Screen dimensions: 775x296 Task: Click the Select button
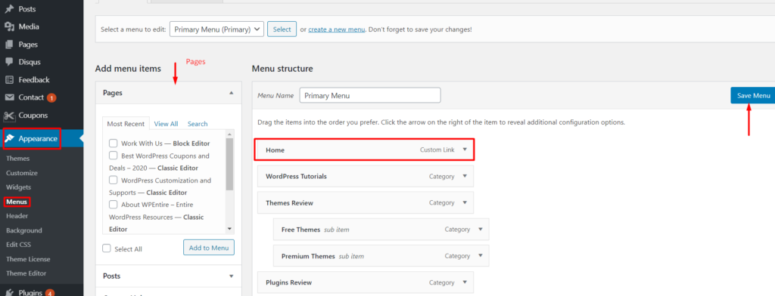(x=282, y=29)
